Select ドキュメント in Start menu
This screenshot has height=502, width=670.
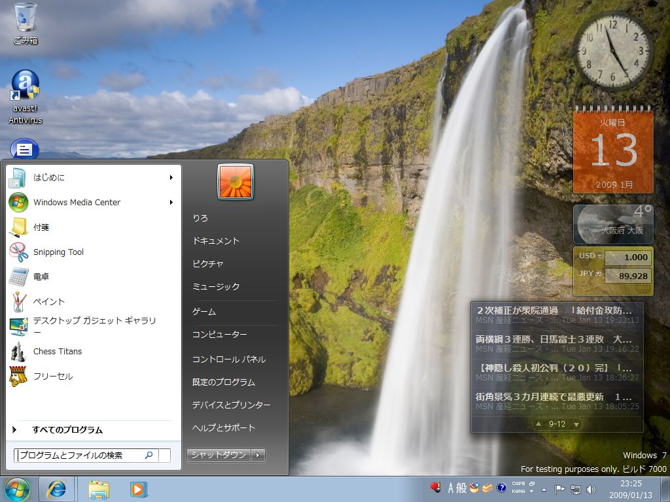coord(216,241)
